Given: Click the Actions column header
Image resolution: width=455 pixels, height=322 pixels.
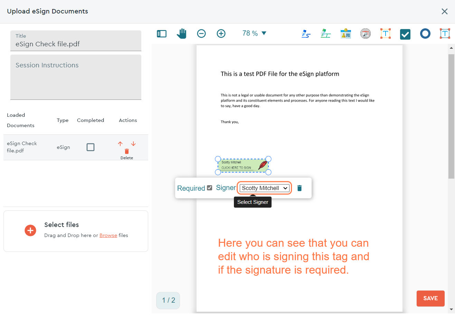Looking at the screenshot, I should (x=128, y=120).
